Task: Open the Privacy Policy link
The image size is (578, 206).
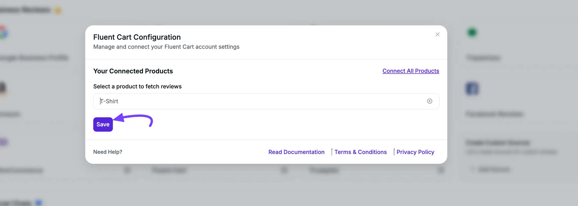Action: (x=415, y=152)
